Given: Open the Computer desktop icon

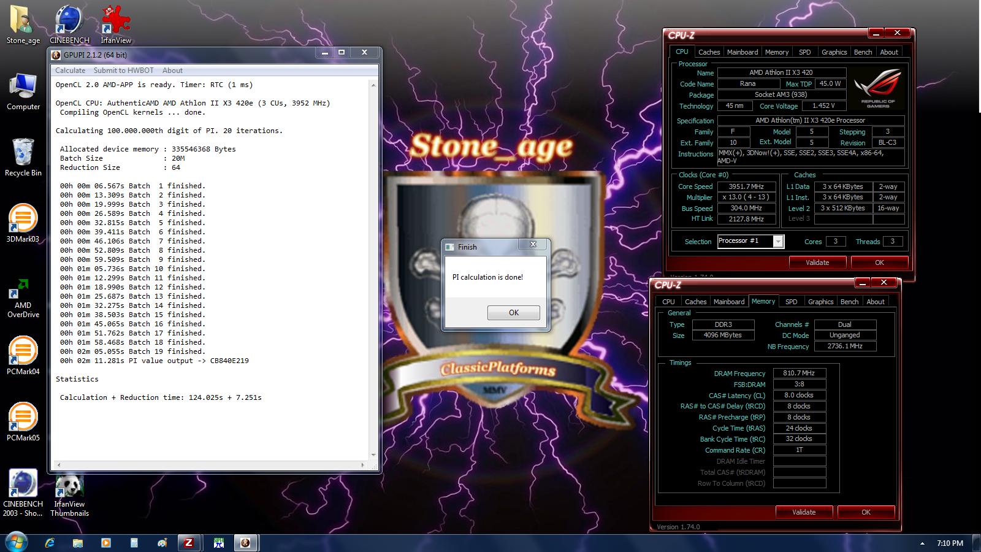Looking at the screenshot, I should click(x=23, y=92).
